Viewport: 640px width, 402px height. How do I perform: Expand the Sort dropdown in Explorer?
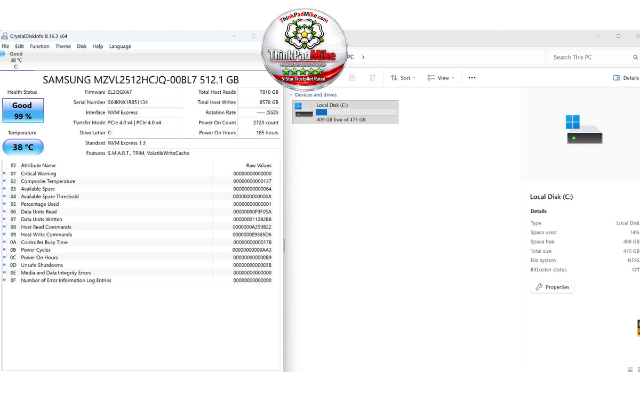tap(403, 78)
